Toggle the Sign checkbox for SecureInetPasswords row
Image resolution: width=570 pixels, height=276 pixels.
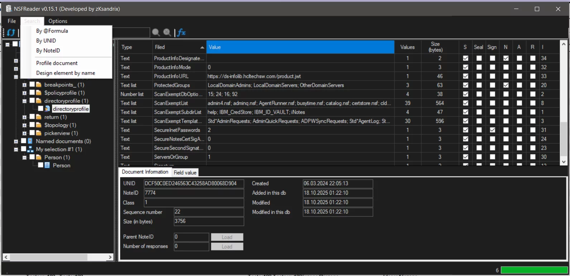click(492, 130)
